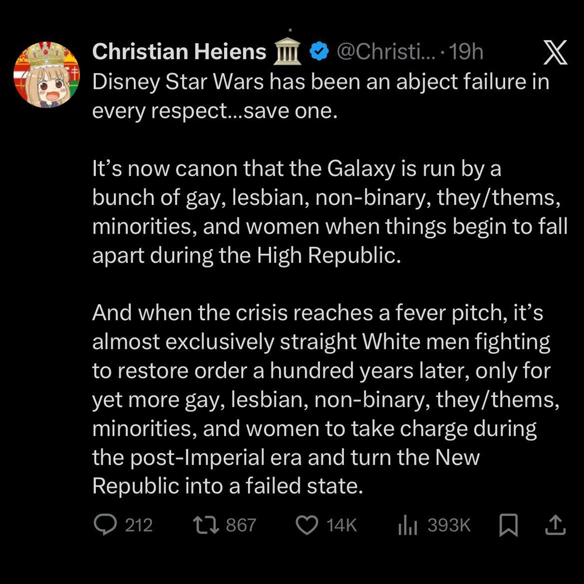Open the author's anime profile avatar
This screenshot has height=584, width=584.
(x=46, y=74)
